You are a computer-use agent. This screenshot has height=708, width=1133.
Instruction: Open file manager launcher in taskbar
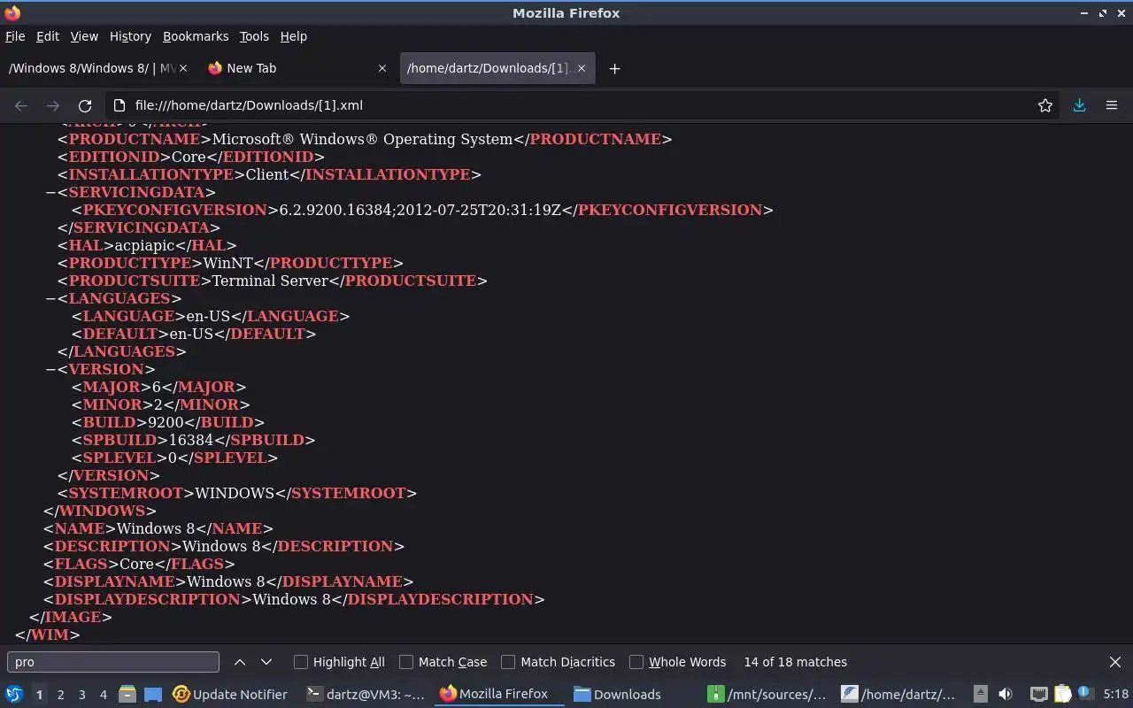pyautogui.click(x=127, y=694)
